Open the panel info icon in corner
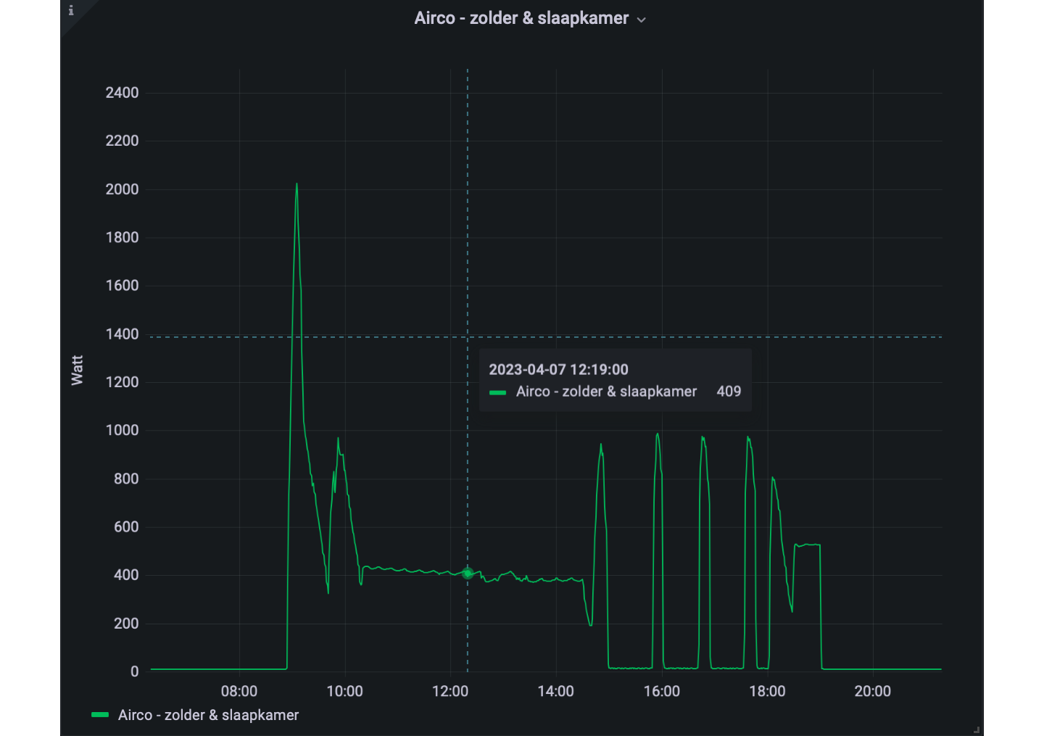This screenshot has width=1044, height=736. pos(71,10)
